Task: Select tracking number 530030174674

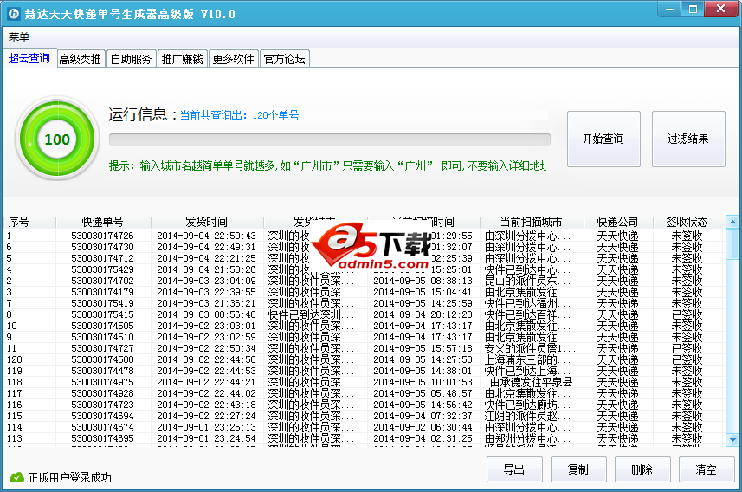Action: [103, 427]
